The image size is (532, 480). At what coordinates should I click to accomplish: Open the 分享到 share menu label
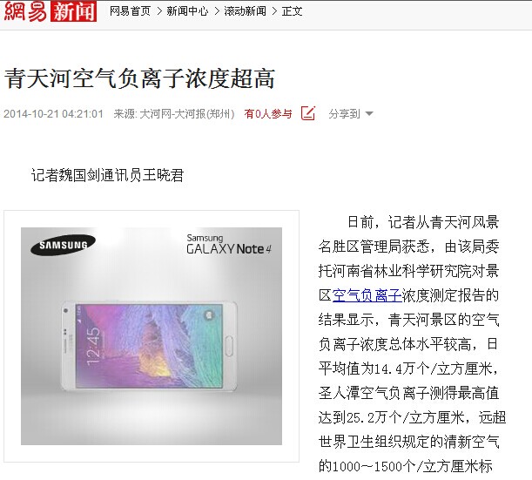coord(344,114)
